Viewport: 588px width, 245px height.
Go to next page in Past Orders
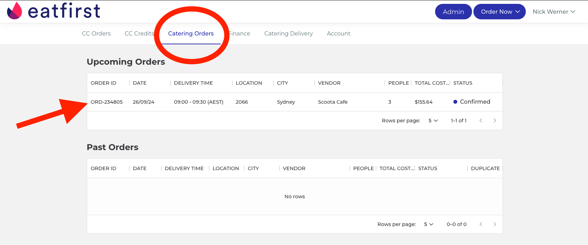pyautogui.click(x=495, y=224)
